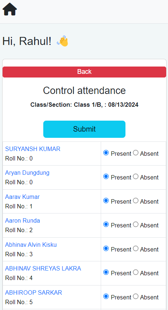Click the red Back button

click(x=84, y=72)
